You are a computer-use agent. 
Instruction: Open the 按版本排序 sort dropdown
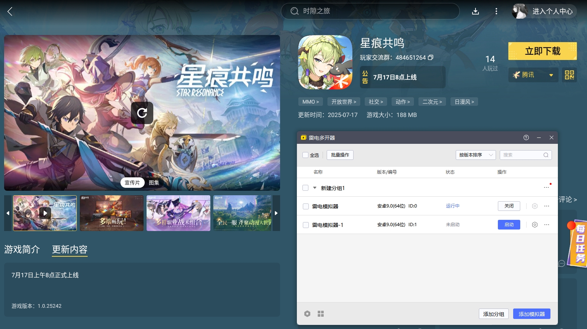(x=475, y=155)
